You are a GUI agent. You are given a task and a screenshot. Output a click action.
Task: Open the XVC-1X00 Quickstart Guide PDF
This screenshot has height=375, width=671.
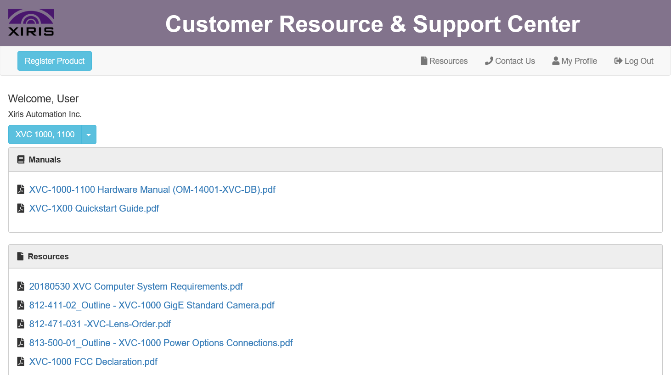[94, 208]
